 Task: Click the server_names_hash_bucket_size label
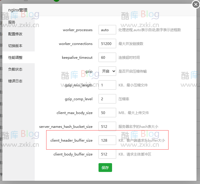click(66, 127)
